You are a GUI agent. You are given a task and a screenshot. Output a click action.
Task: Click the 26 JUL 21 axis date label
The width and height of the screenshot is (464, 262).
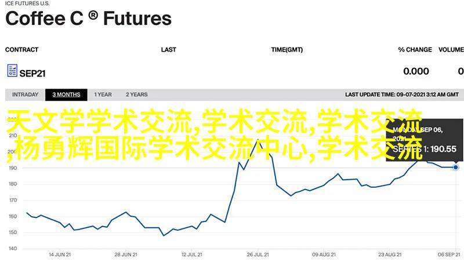pyautogui.click(x=259, y=254)
